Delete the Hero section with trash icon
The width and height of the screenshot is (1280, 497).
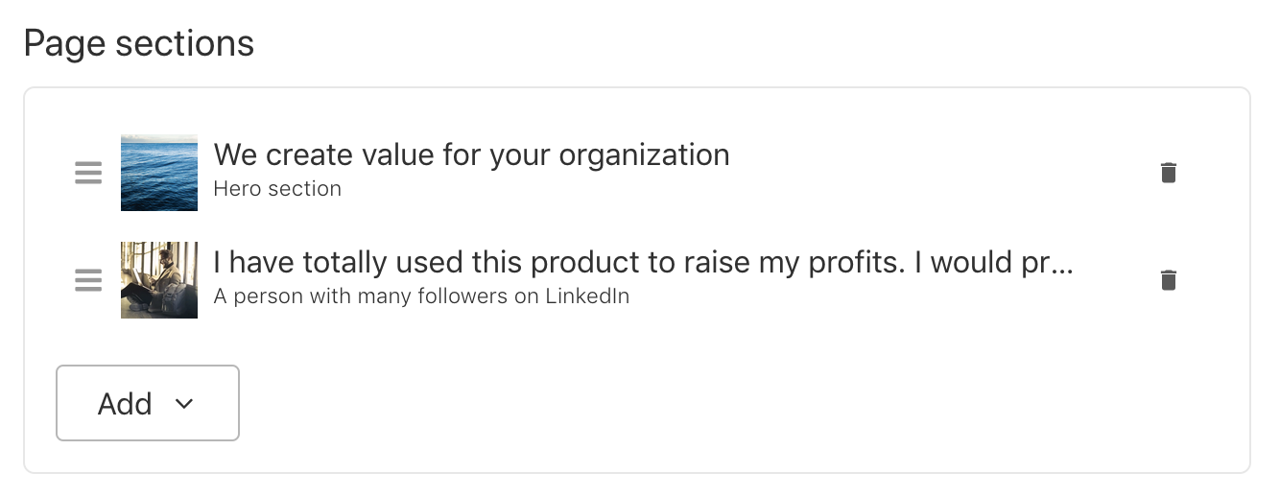click(x=1168, y=173)
